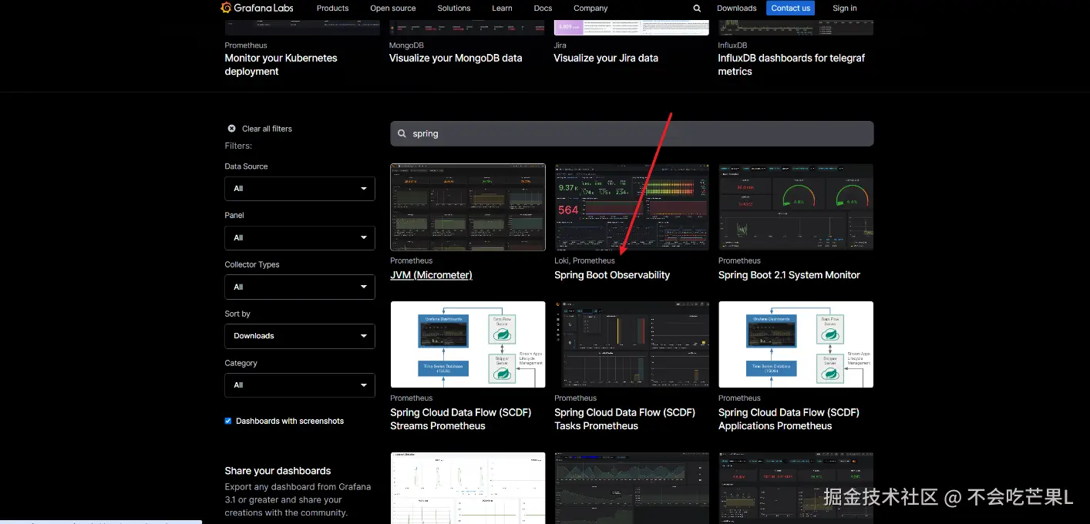The width and height of the screenshot is (1090, 524).
Task: Open Spring Boot 2.1 System Monitor link
Action: (789, 275)
